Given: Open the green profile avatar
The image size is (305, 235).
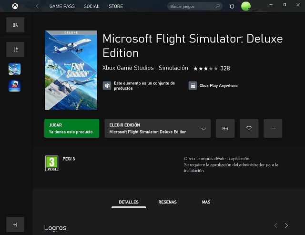Looking at the screenshot, I should pos(246,6).
